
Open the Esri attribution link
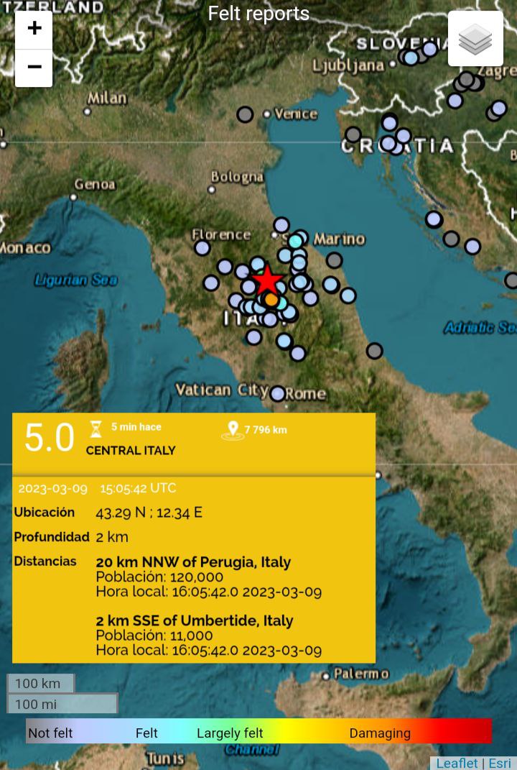tap(499, 763)
